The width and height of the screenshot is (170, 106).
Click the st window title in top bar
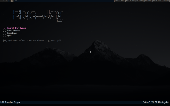16,1
